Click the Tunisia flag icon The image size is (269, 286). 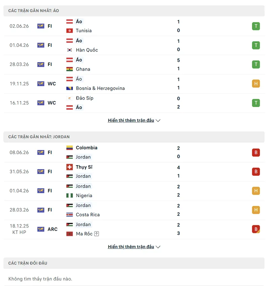pos(70,31)
